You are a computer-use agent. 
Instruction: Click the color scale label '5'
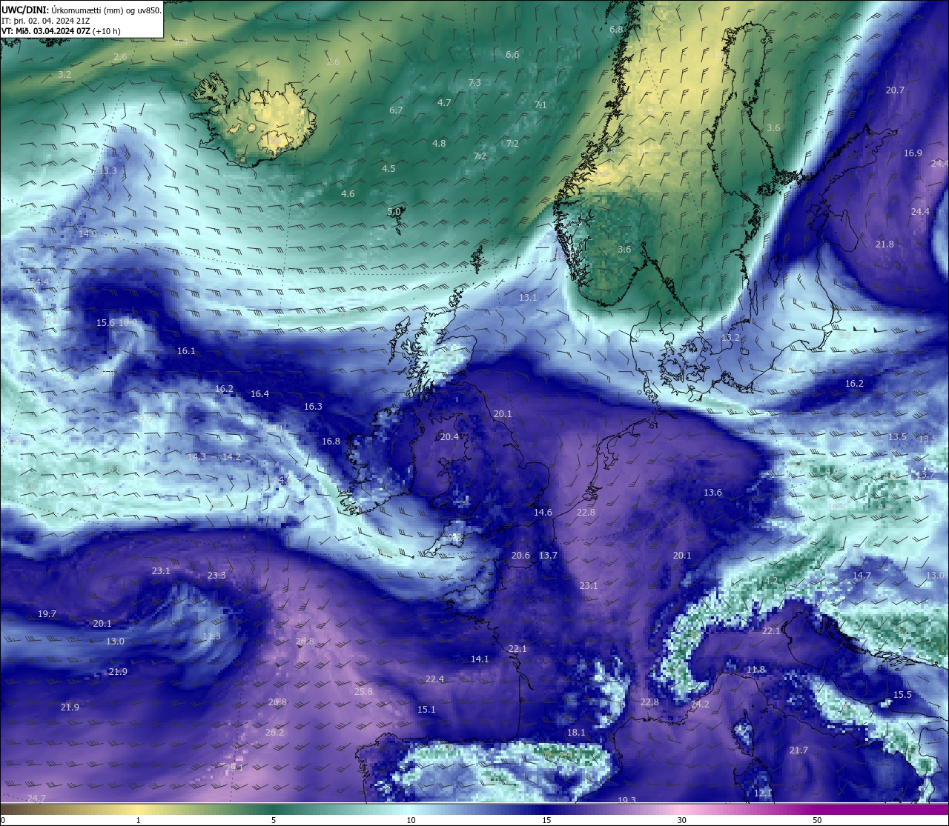274,820
